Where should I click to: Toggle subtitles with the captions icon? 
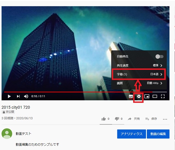click(131, 96)
